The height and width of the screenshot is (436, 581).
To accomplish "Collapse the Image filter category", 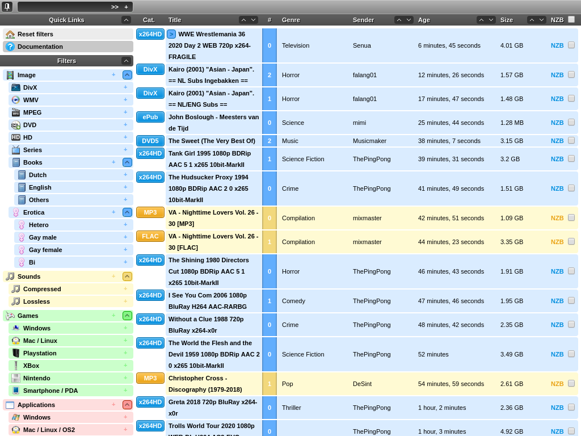I will pos(127,75).
